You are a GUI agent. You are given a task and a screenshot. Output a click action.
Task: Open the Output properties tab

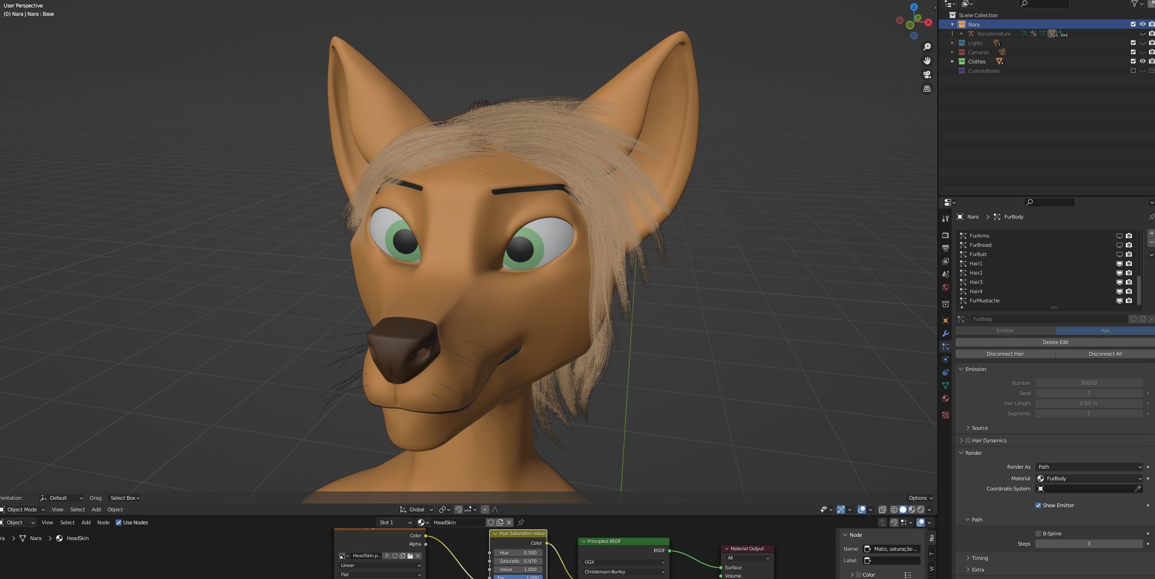click(x=945, y=248)
